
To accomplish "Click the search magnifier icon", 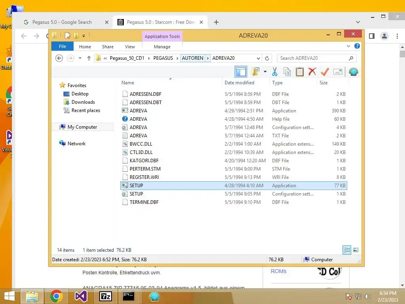I will (351, 58).
